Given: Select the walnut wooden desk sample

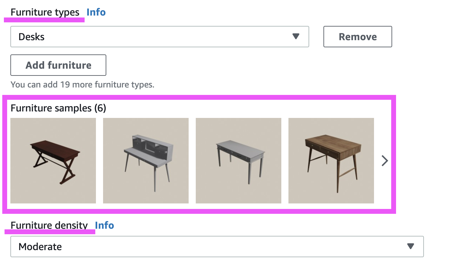Looking at the screenshot, I should coord(331,161).
